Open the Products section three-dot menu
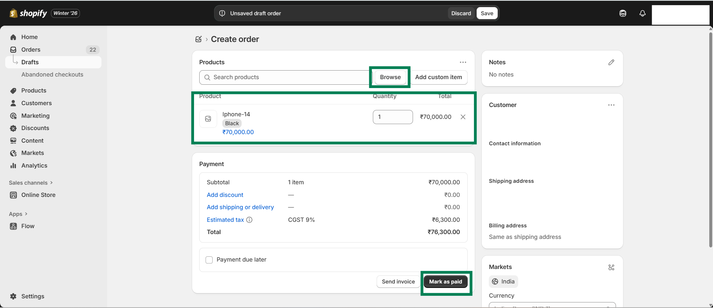 pyautogui.click(x=463, y=62)
